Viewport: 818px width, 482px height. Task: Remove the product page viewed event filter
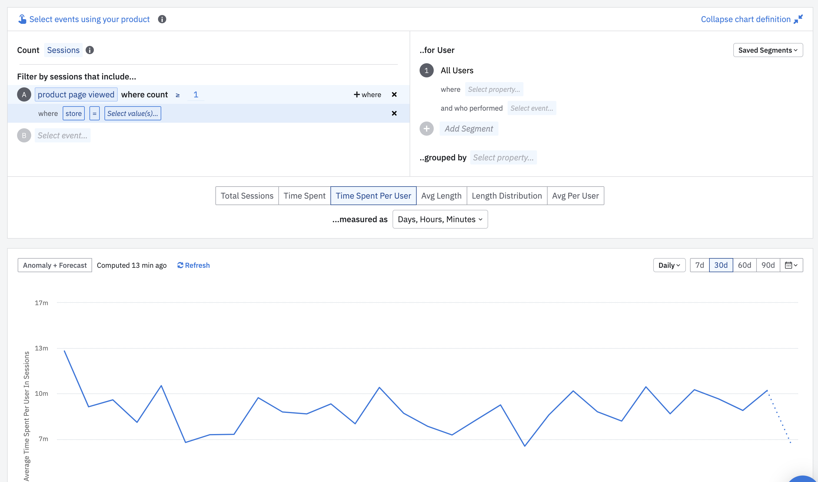point(394,94)
